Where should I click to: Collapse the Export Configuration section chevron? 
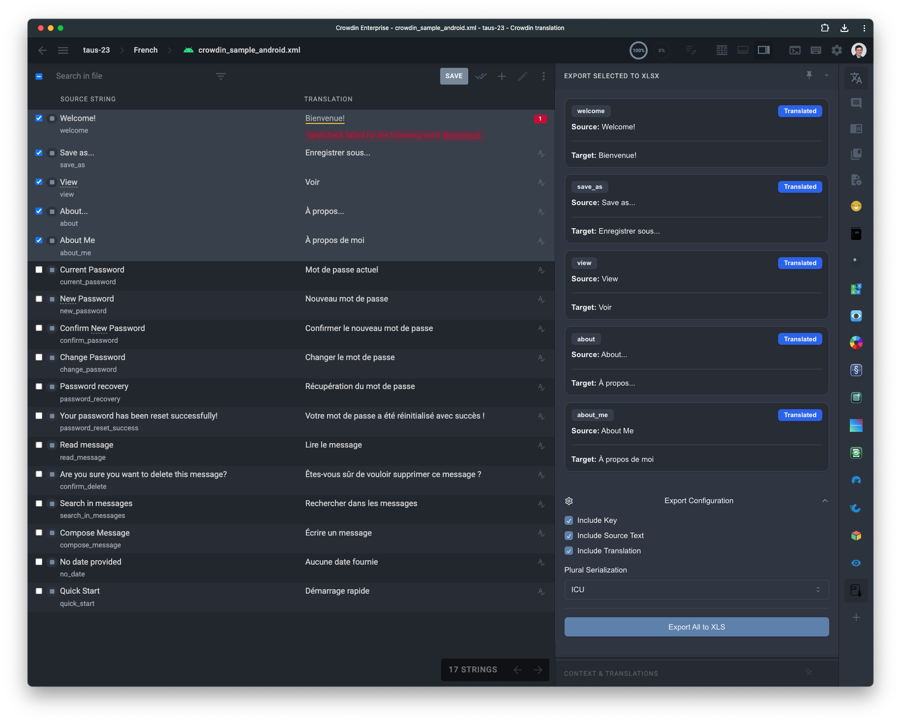[825, 501]
